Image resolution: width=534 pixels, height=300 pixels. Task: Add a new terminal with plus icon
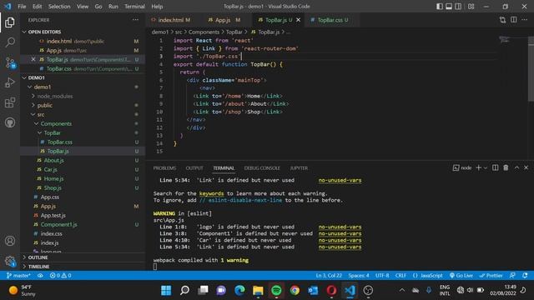click(x=478, y=167)
